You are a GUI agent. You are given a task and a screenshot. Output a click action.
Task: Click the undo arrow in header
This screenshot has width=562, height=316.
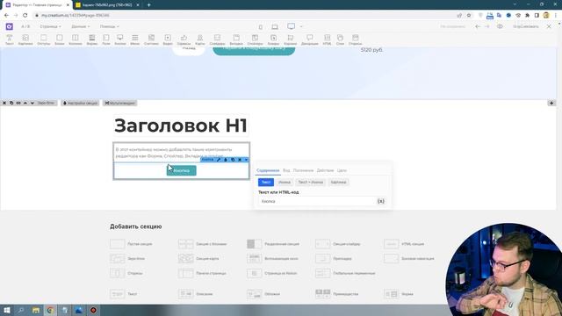tap(478, 26)
